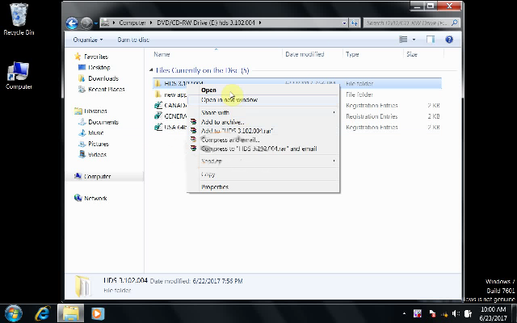The height and width of the screenshot is (323, 517).
Task: Select the USA 64 registry file icon
Action: tap(158, 128)
